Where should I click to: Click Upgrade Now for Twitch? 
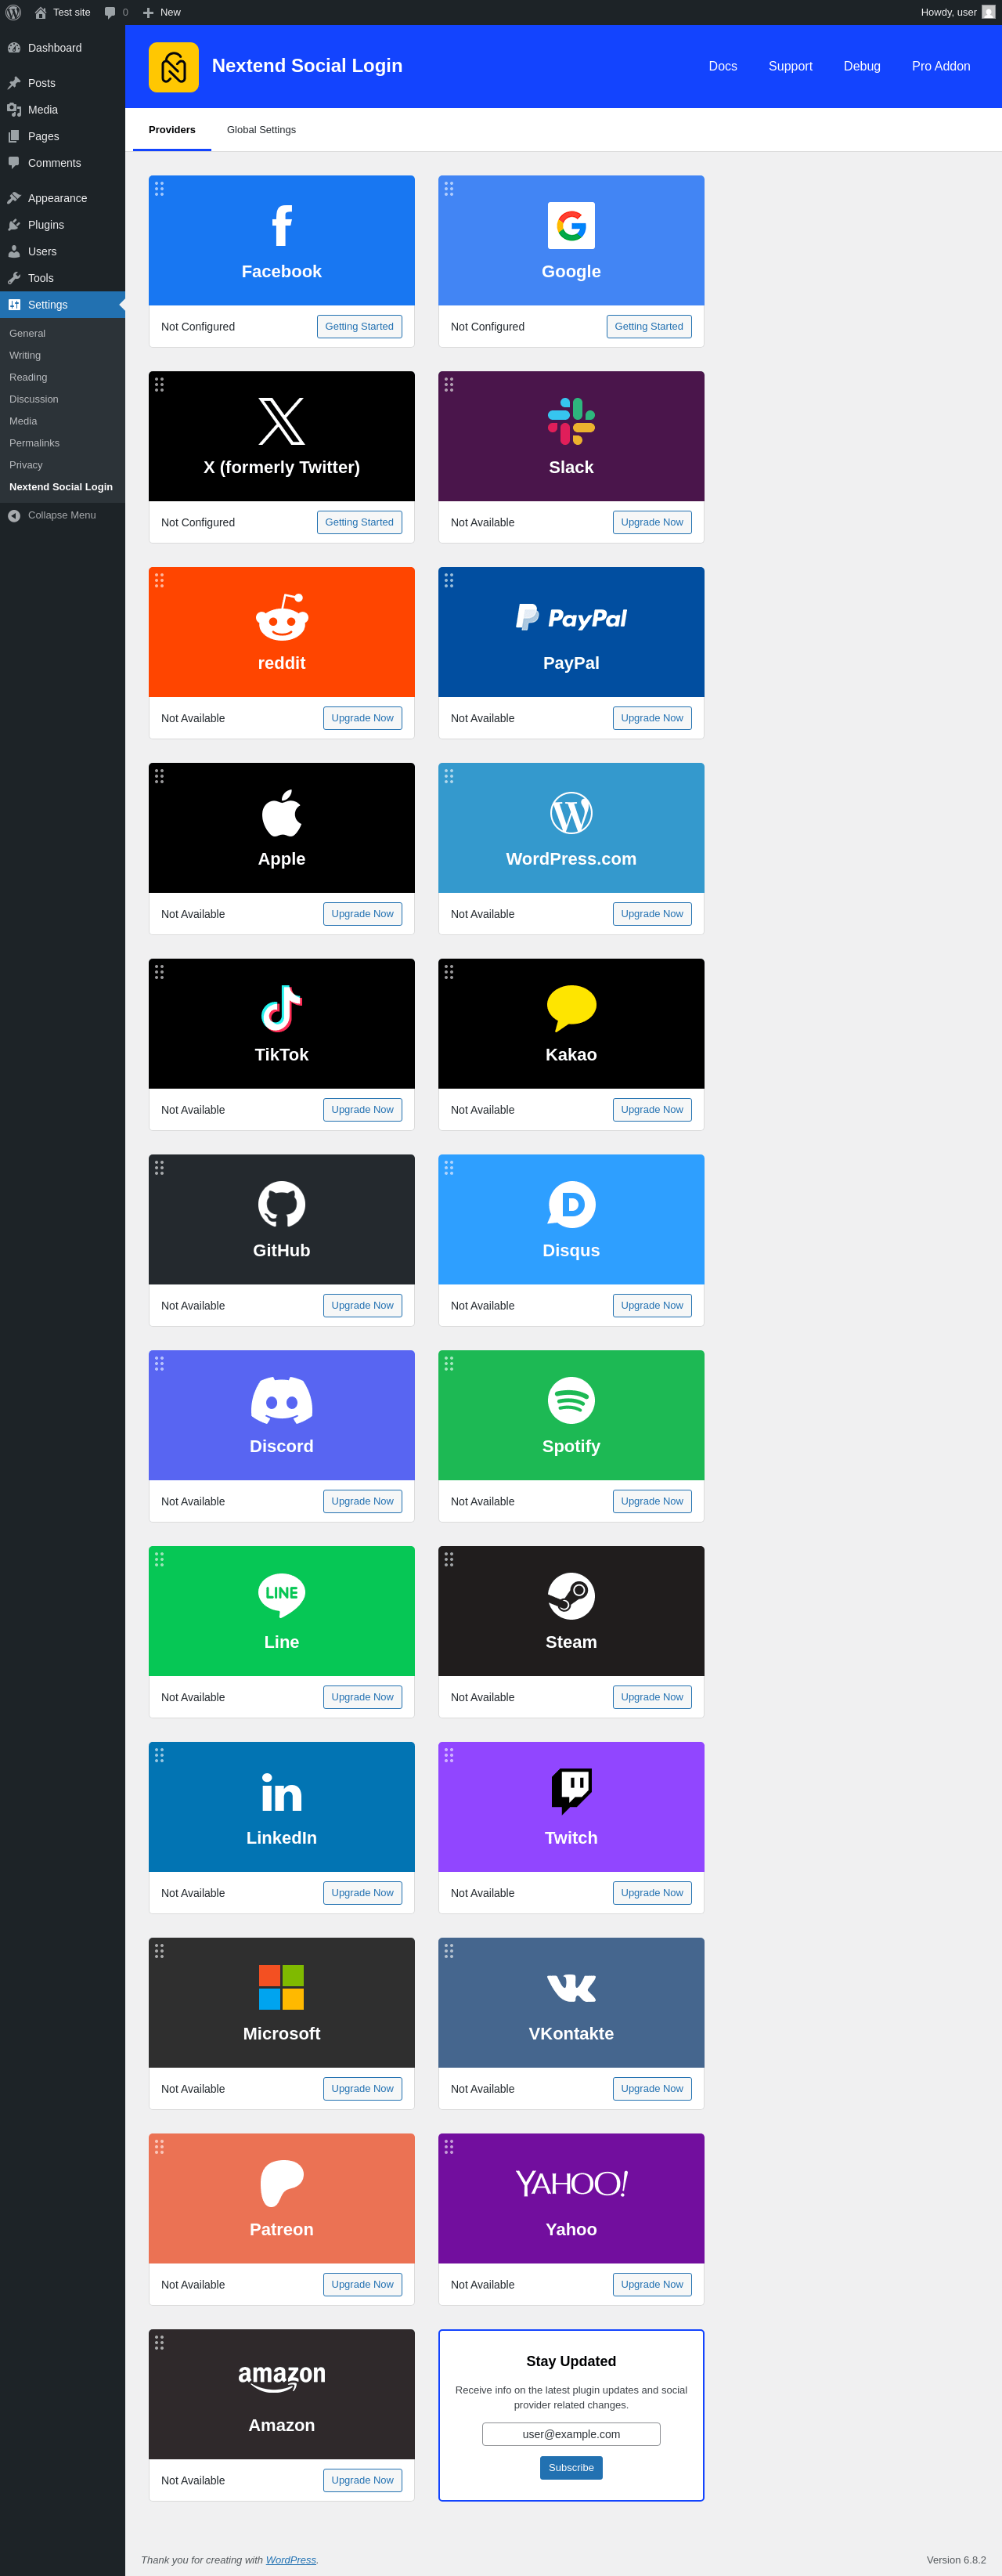pos(651,1893)
